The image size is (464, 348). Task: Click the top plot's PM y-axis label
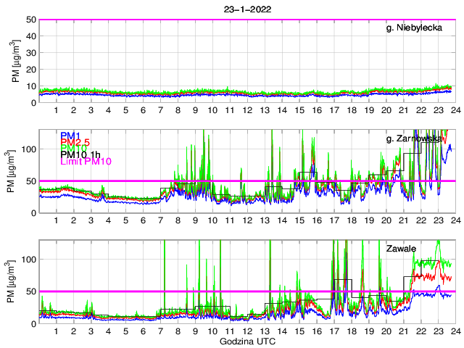point(16,61)
